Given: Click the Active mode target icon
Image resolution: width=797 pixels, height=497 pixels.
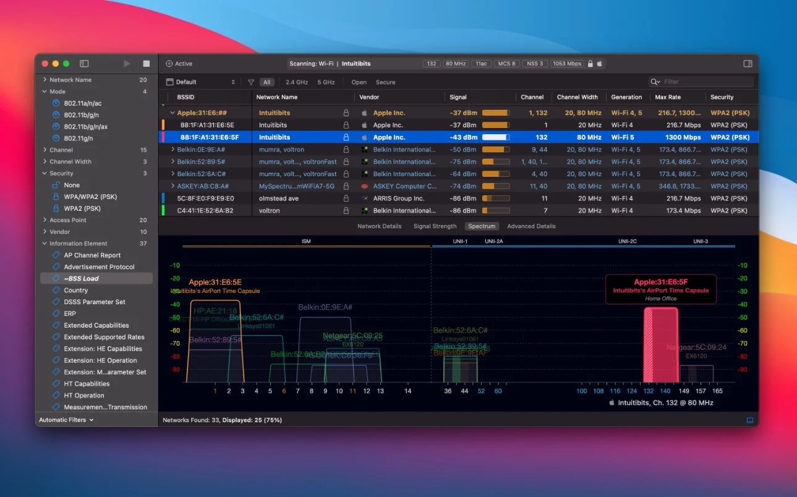Looking at the screenshot, I should click(x=169, y=64).
